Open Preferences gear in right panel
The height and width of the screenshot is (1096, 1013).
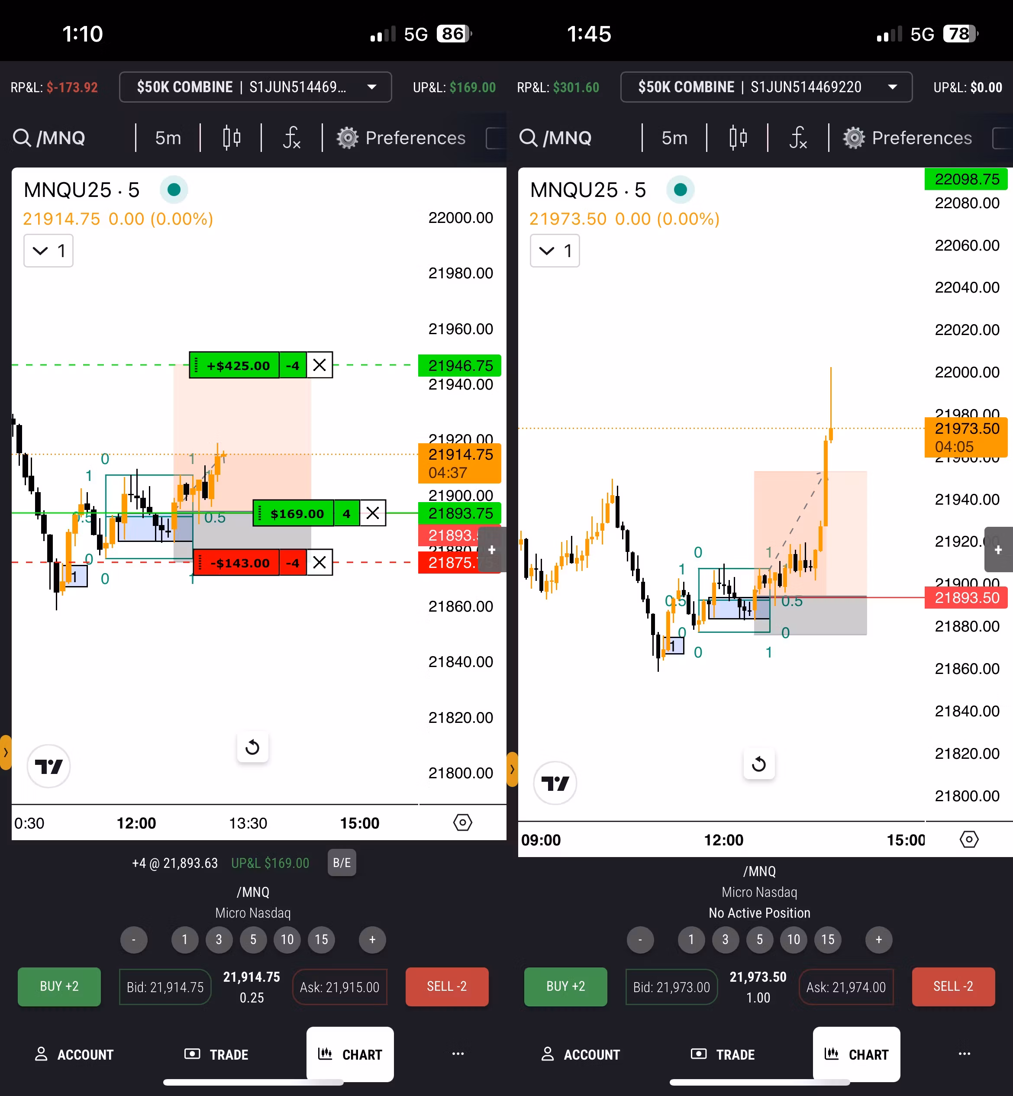pyautogui.click(x=908, y=138)
